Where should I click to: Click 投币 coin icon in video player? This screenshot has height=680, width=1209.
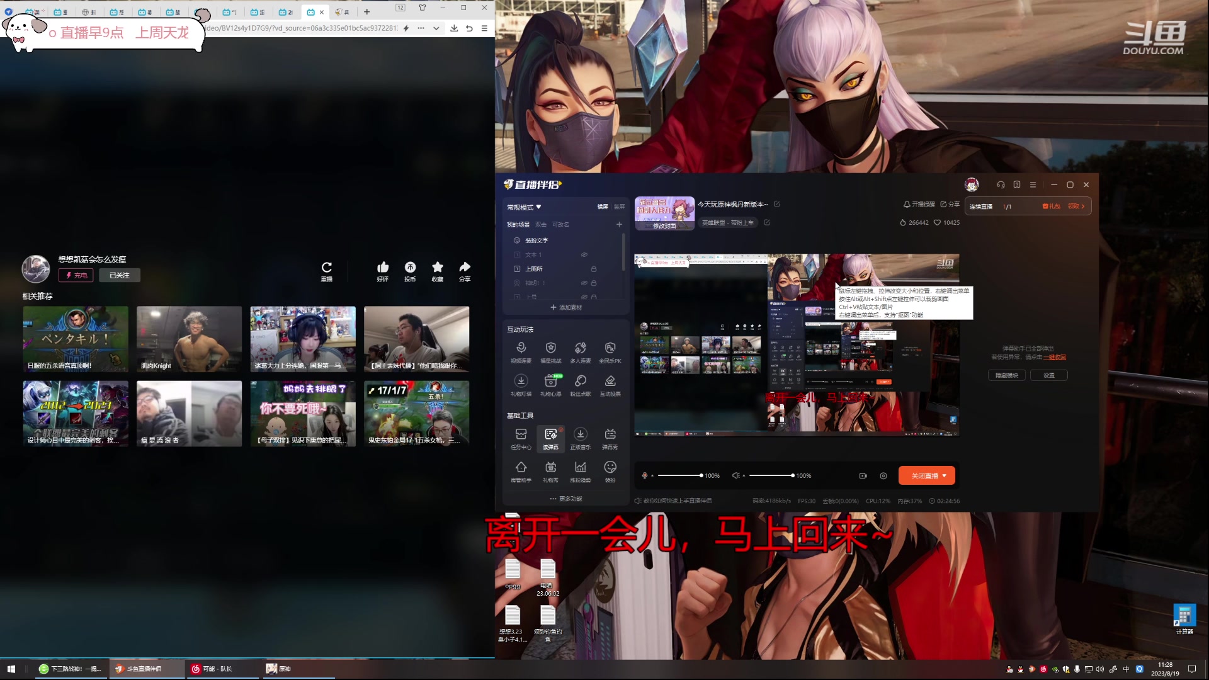click(410, 271)
